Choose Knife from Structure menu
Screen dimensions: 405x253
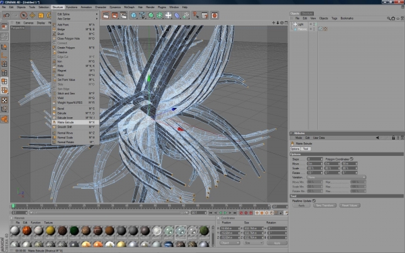(75, 66)
